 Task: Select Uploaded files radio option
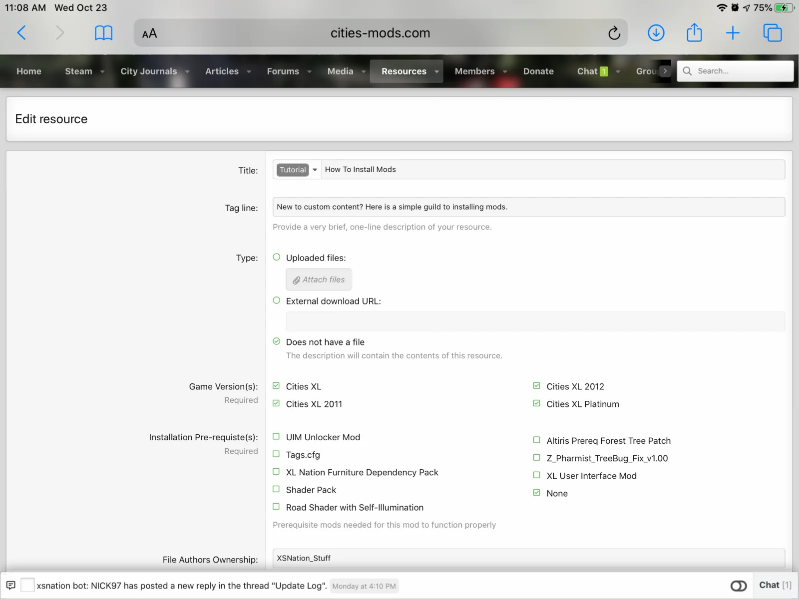[x=277, y=257]
